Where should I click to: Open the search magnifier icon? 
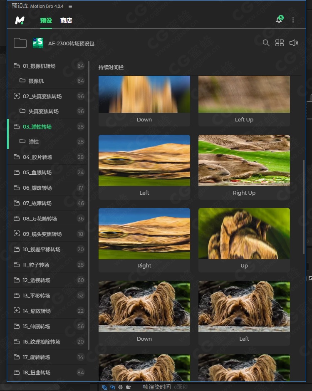266,43
